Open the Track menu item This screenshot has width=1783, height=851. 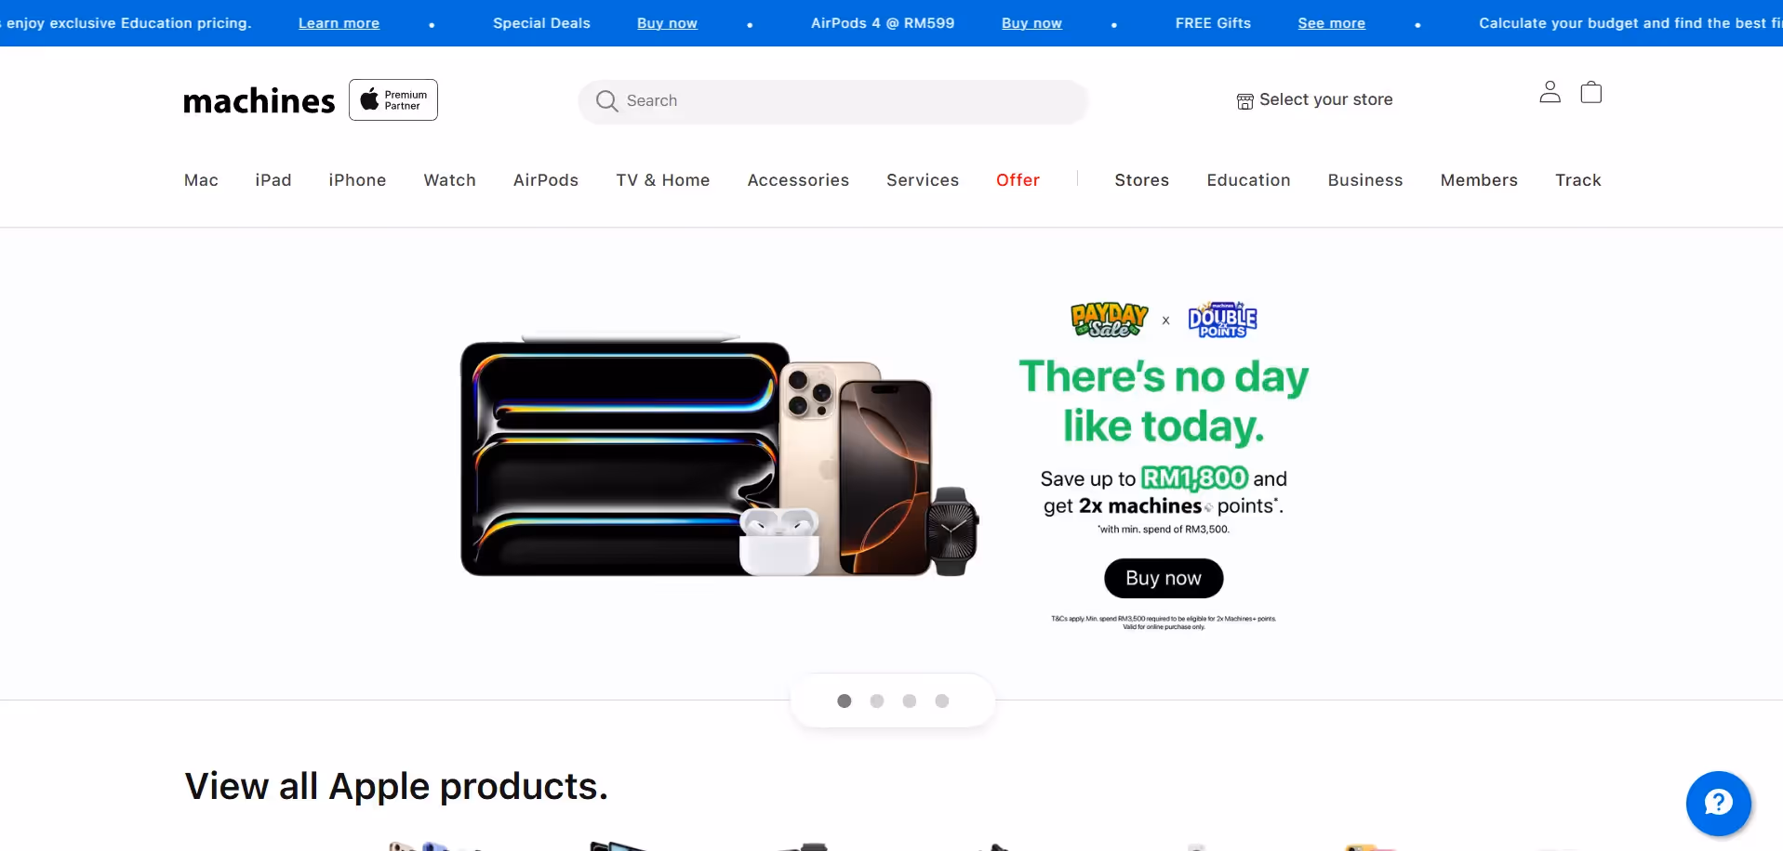(x=1578, y=180)
